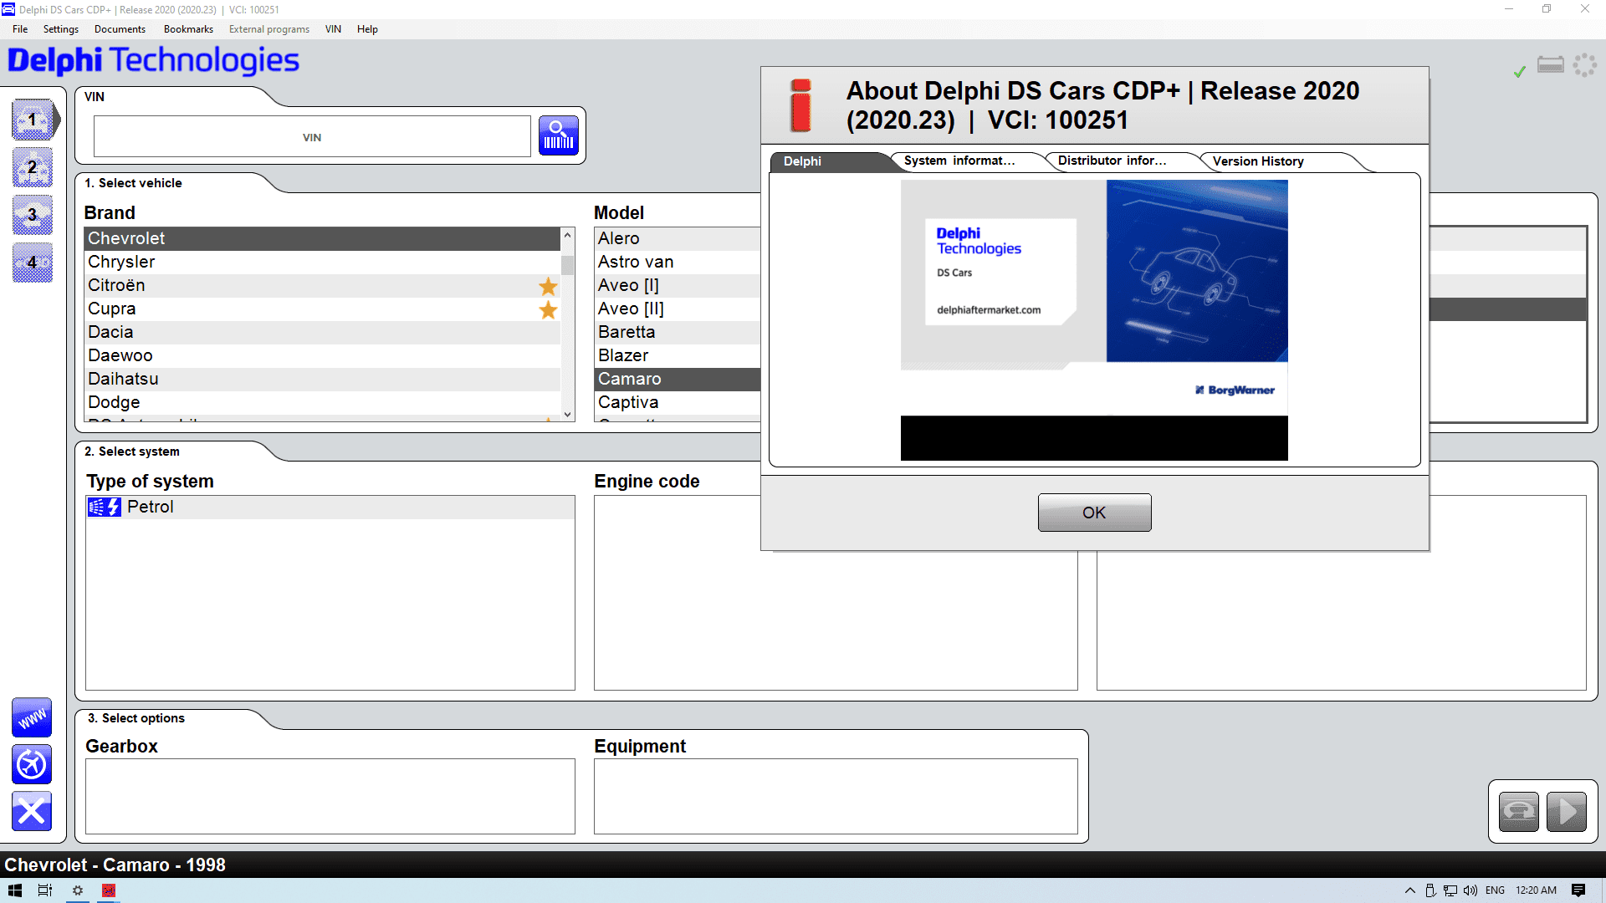Open step 2 sidebar icon
This screenshot has width=1606, height=903.
coord(32,167)
